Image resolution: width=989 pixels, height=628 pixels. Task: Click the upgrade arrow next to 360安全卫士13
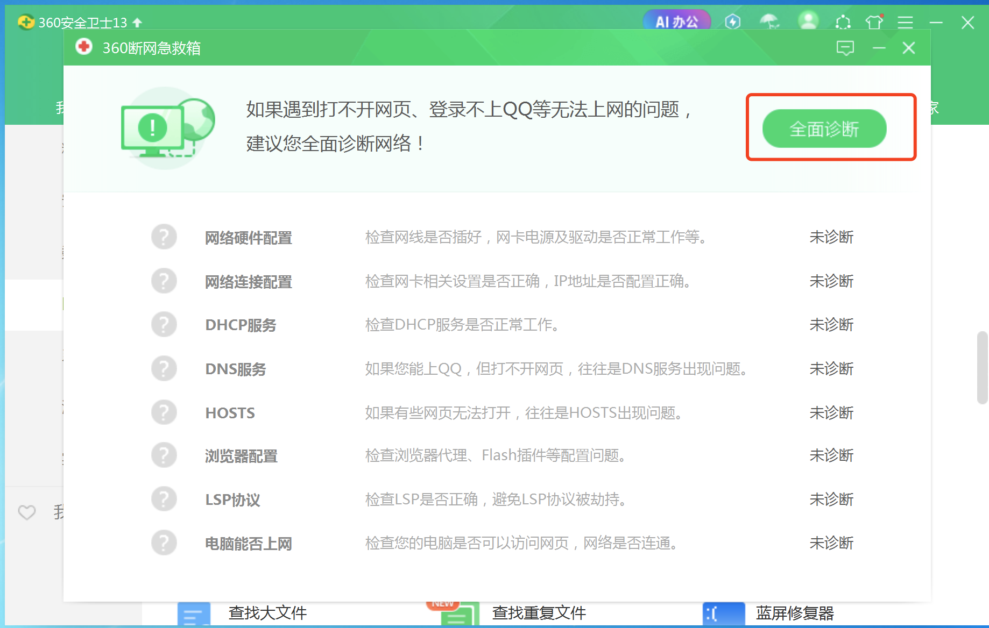[x=137, y=23]
